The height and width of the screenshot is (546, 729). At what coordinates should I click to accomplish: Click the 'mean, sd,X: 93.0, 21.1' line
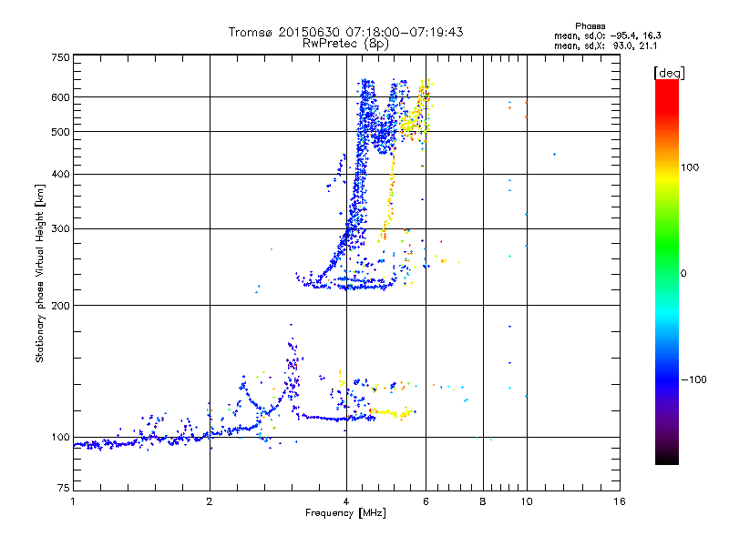coord(605,46)
